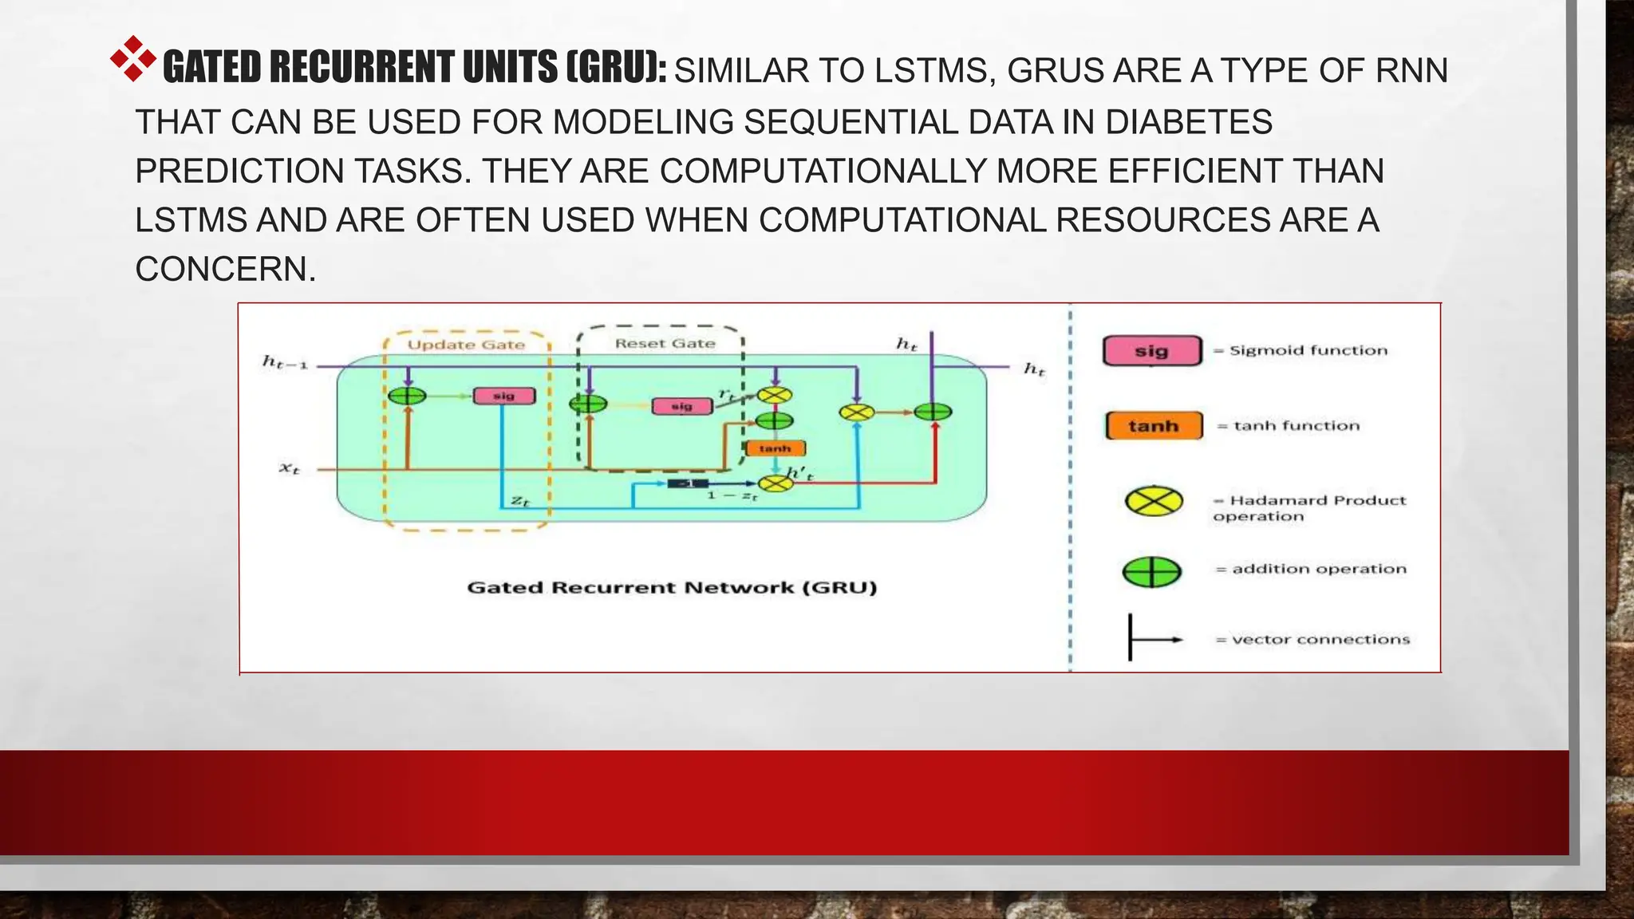Click the 'Sigmoid function' legend text
This screenshot has height=919, width=1634.
[x=1308, y=350]
